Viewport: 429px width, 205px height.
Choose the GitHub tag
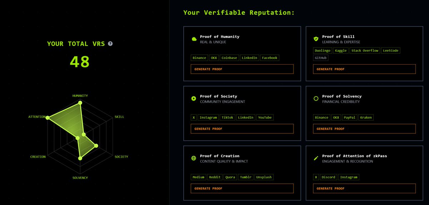(x=321, y=58)
